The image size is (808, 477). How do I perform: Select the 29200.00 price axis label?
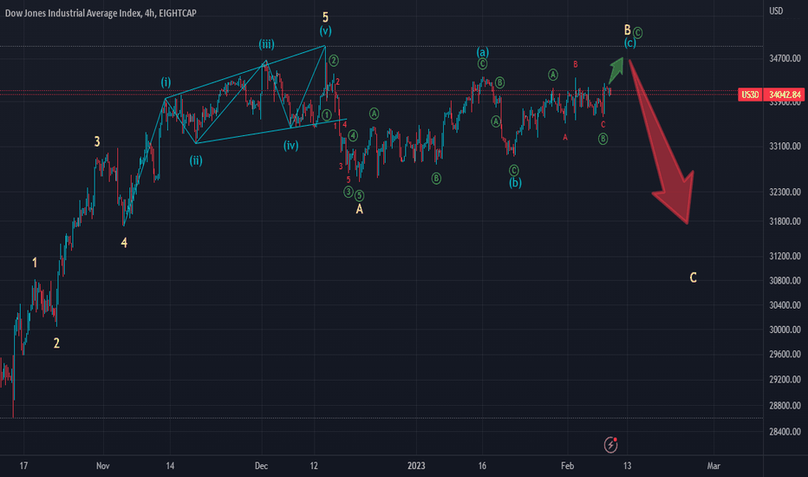pos(785,380)
